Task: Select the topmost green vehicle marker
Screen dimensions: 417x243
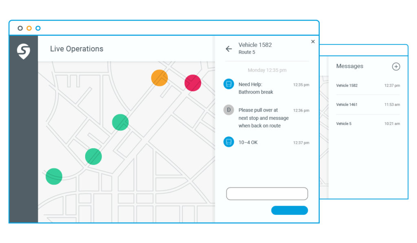Action: [120, 122]
